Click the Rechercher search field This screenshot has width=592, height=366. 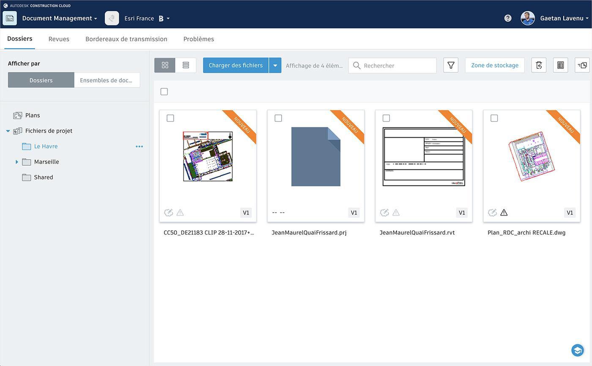point(392,66)
